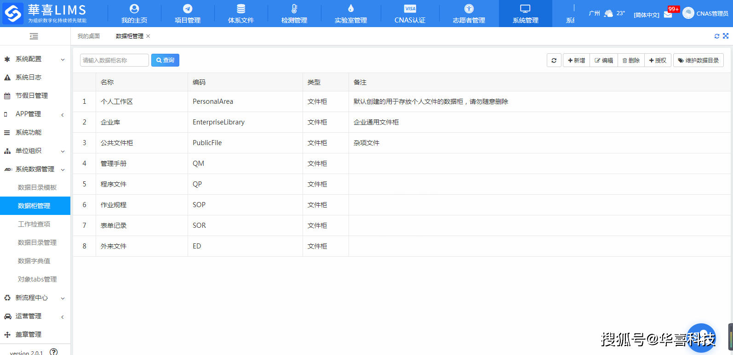
Task: Open 盖章管理 in sidebar
Action: point(35,334)
